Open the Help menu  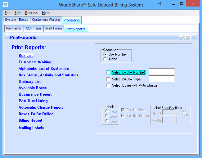(46, 13)
